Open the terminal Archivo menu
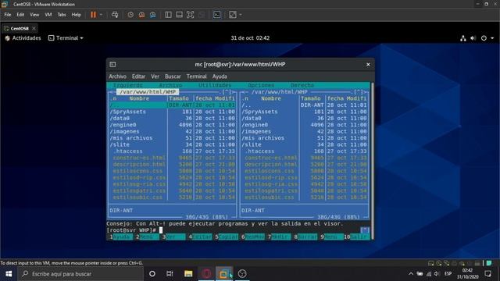This screenshot has width=500, height=281. [118, 76]
